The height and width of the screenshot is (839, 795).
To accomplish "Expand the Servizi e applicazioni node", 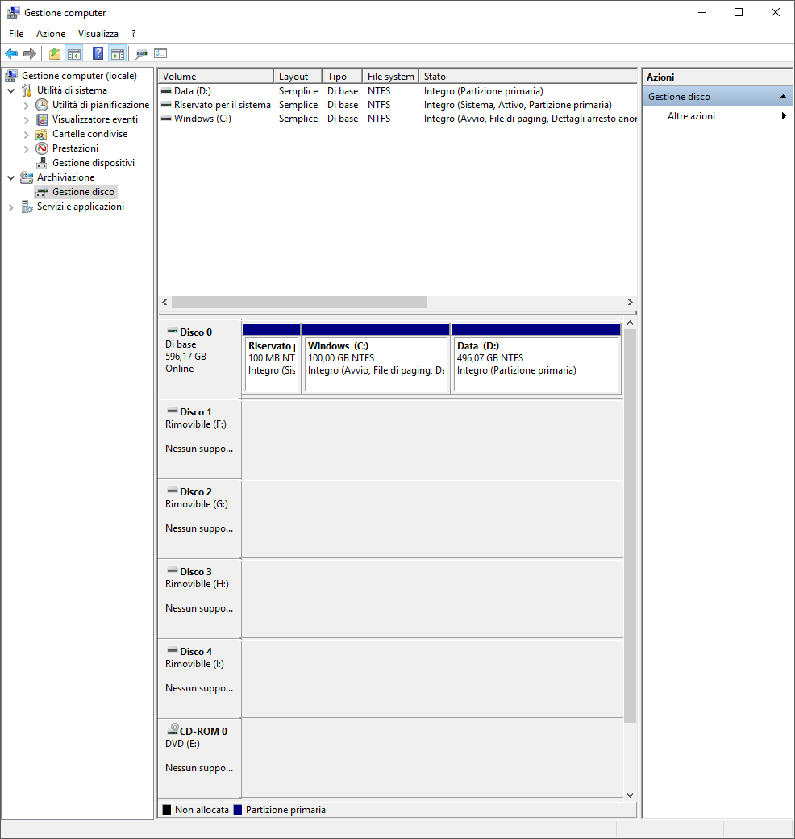I will pyautogui.click(x=11, y=207).
